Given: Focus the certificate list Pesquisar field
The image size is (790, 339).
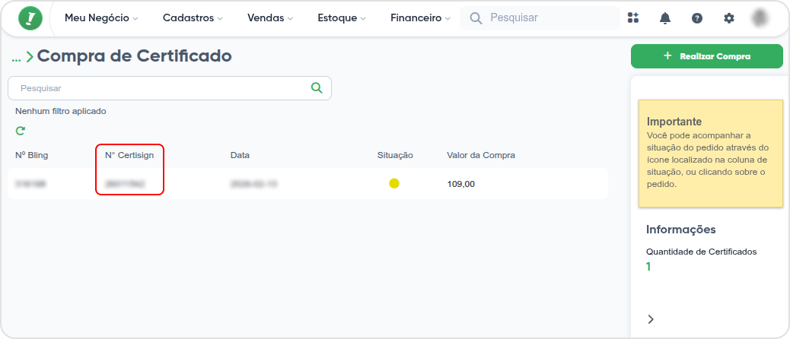Looking at the screenshot, I should pos(169,88).
